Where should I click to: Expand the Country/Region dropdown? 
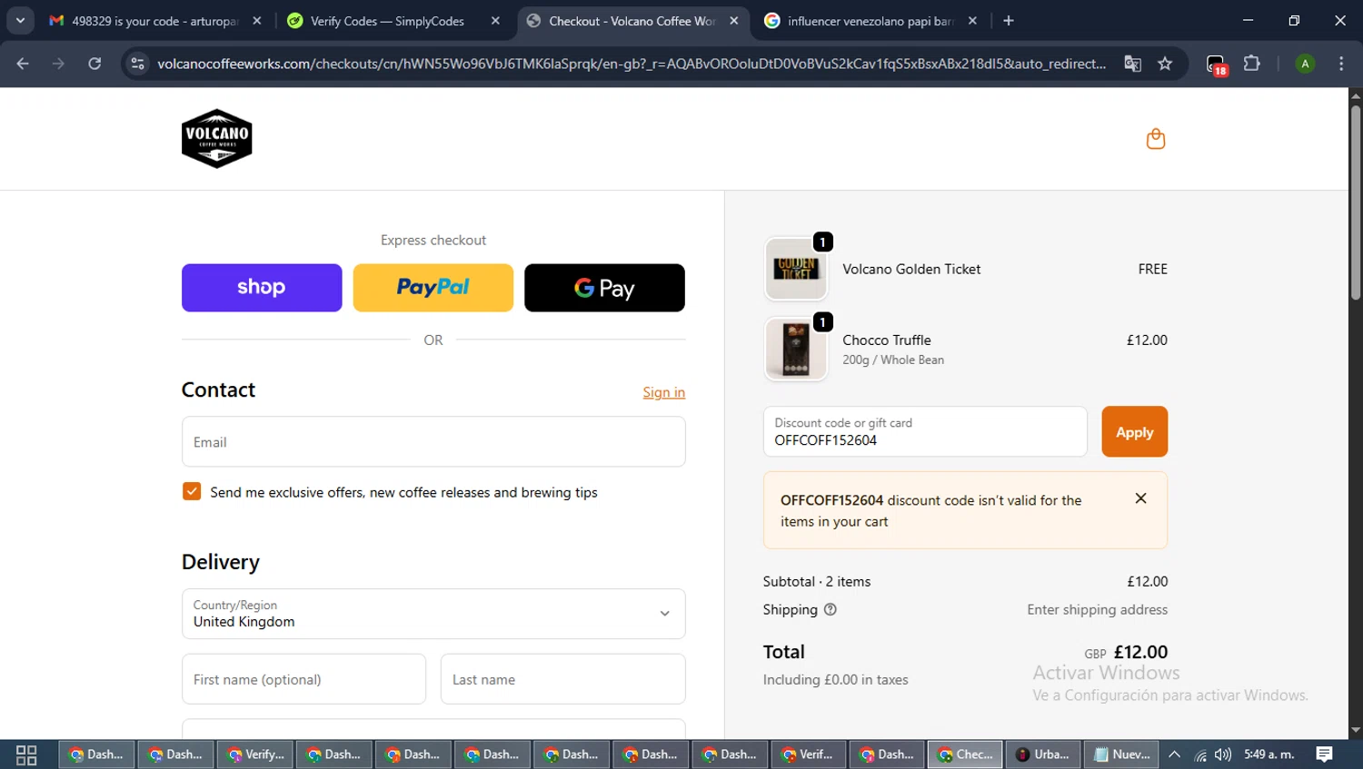433,614
